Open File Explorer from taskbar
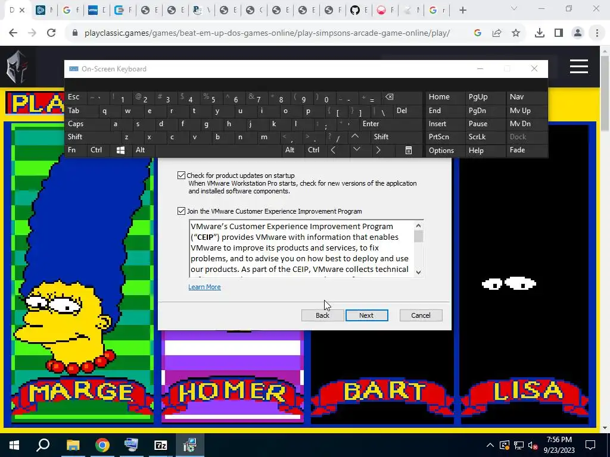This screenshot has height=457, width=610. (x=73, y=445)
